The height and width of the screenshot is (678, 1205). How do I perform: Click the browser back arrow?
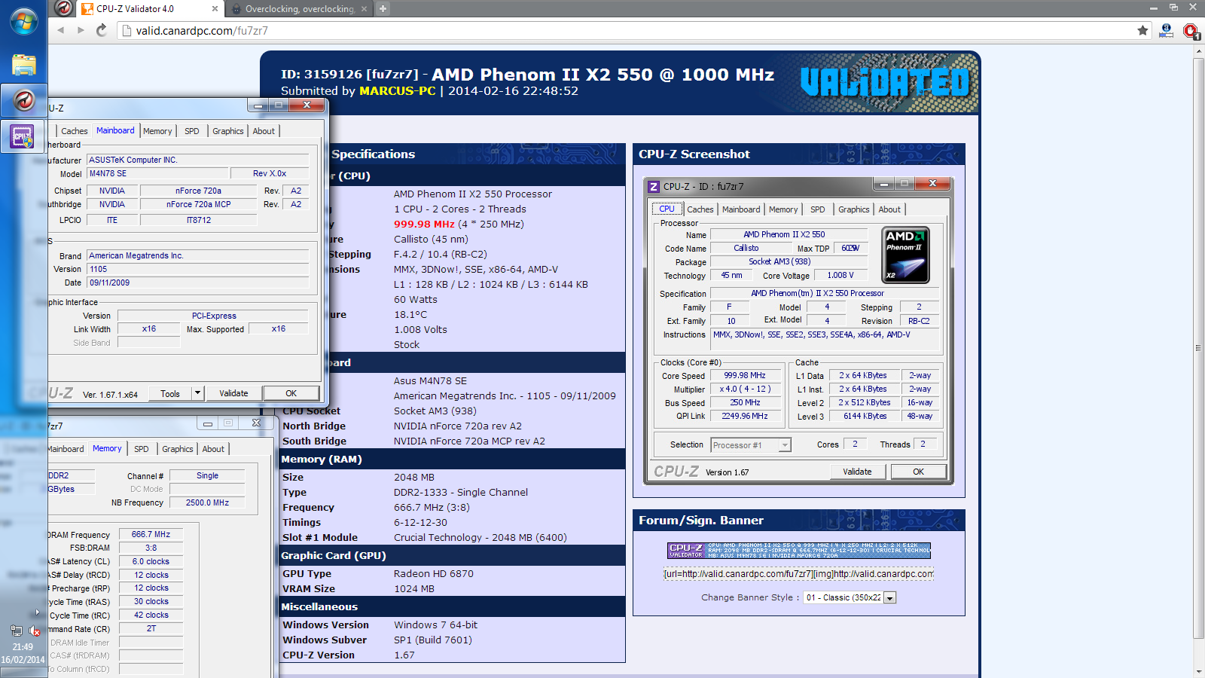coord(60,30)
